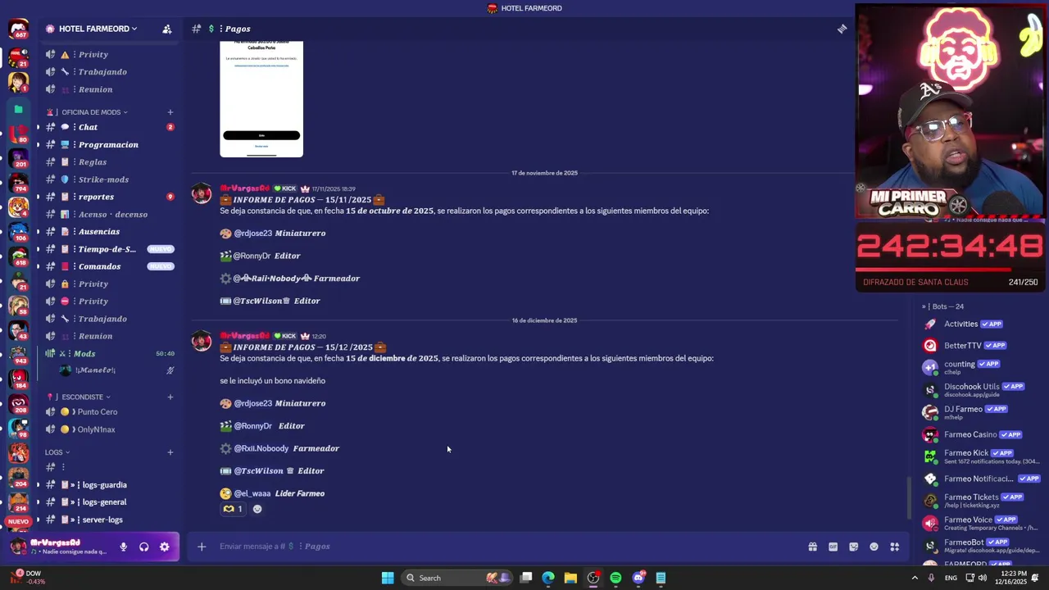Open the server with 794 notifications
The image size is (1049, 590).
tap(18, 182)
